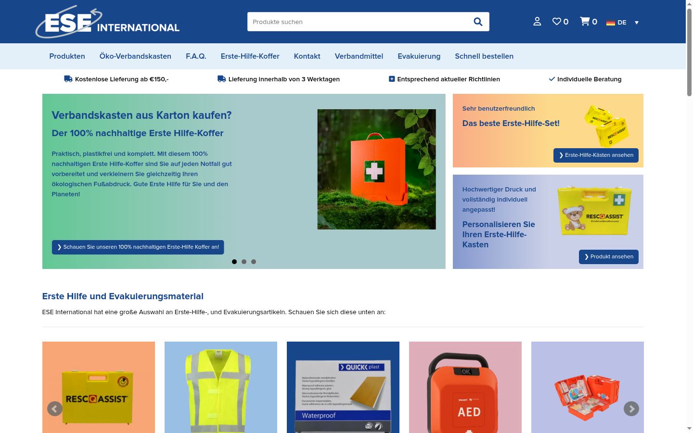The image size is (693, 433).
Task: Click the checkmark icon beside Individuelle Beratung
Action: coord(552,79)
